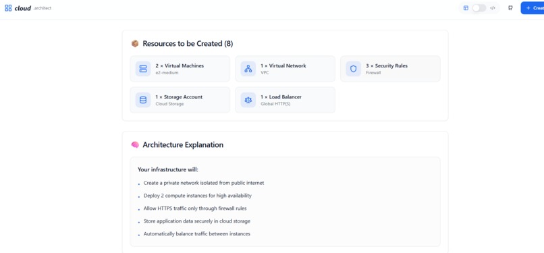Click "Allow HTTPS traffic only" bullet
The width and height of the screenshot is (544, 253).
coord(195,208)
